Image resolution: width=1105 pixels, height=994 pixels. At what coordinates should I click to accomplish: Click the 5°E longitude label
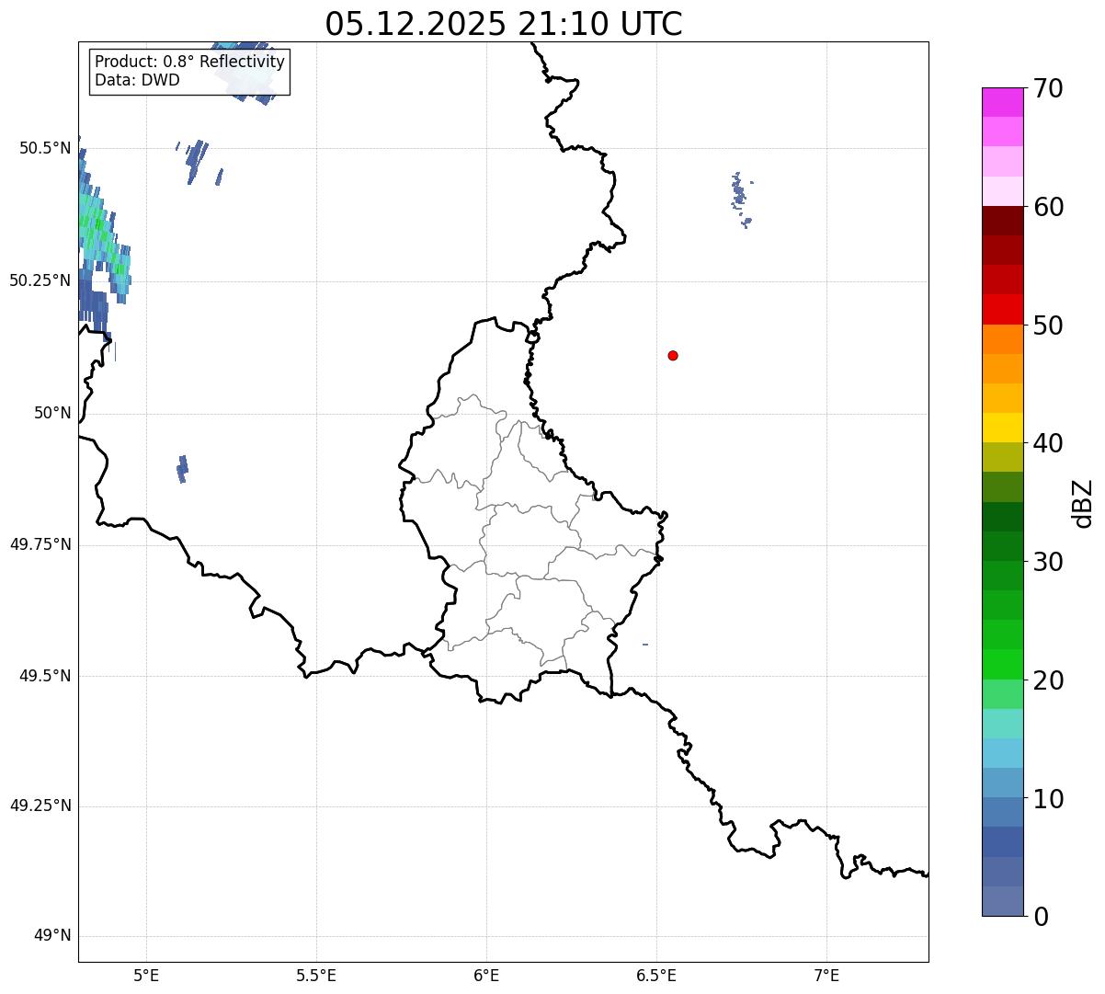coord(146,976)
